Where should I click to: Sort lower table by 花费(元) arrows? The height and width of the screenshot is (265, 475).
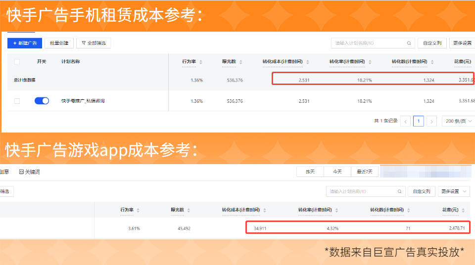463,210
